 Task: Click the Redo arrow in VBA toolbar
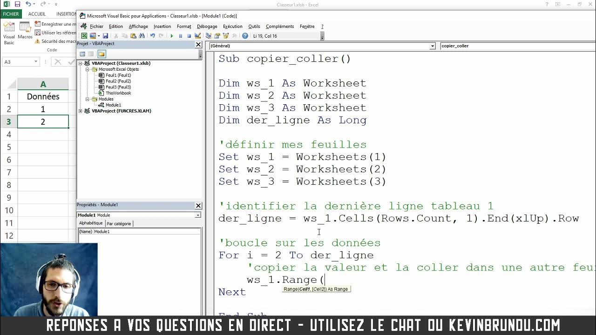(x=161, y=36)
